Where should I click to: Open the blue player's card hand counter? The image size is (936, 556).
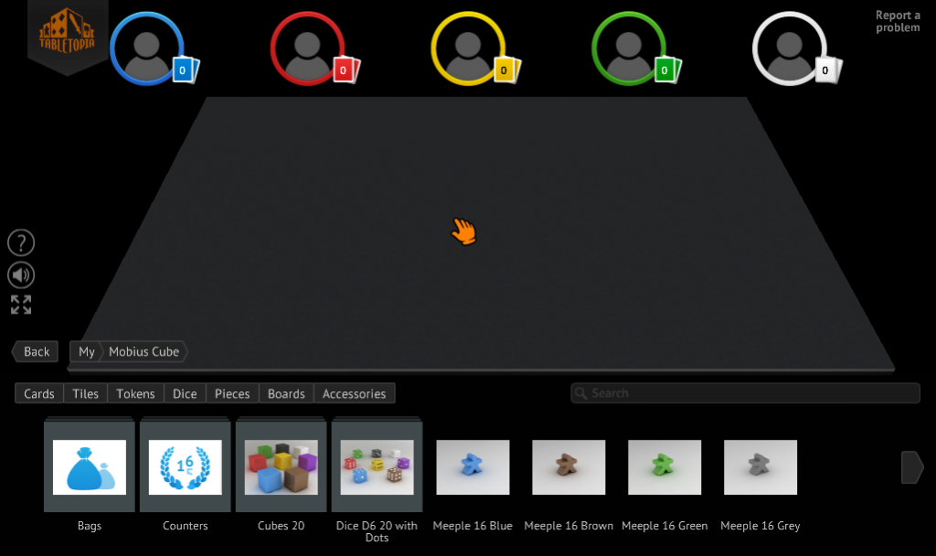tap(185, 69)
